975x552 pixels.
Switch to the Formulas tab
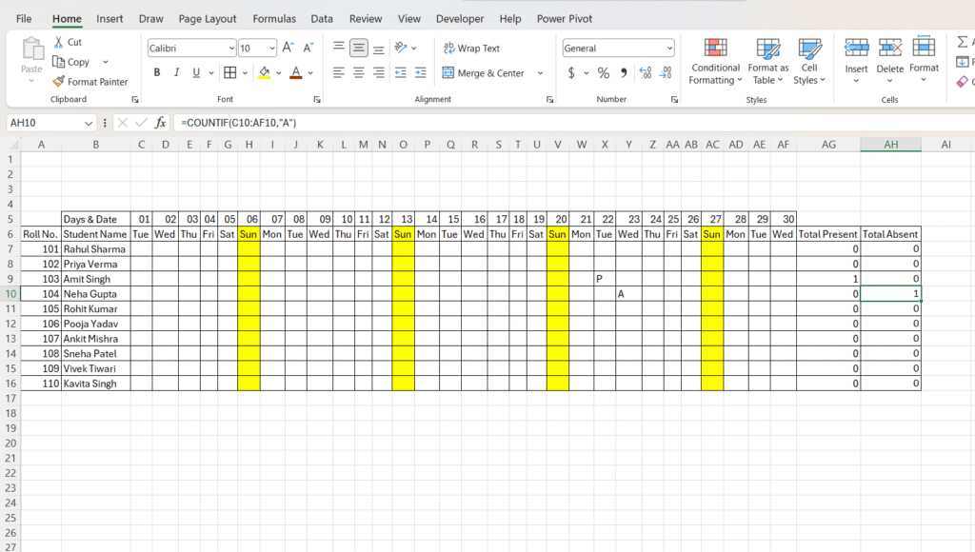coord(274,19)
